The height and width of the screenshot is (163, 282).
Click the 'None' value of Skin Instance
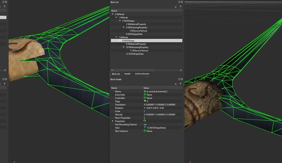(x=149, y=131)
